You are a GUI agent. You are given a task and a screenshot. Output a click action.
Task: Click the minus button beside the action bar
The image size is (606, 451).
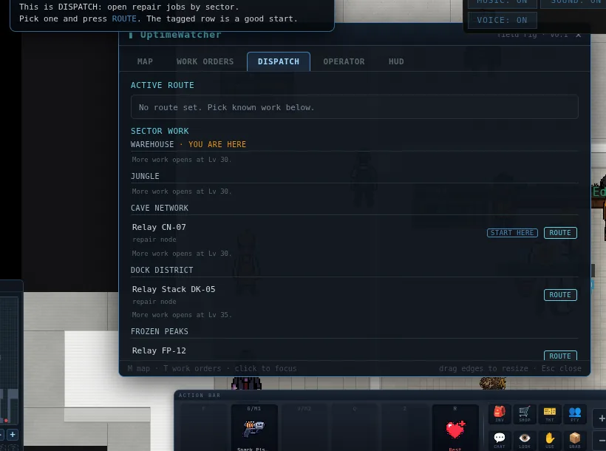click(601, 441)
